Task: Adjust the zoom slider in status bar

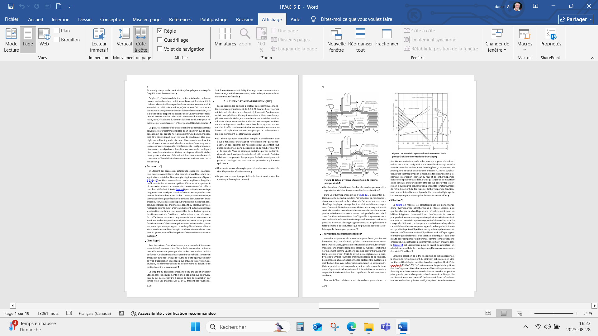Action: [554, 313]
